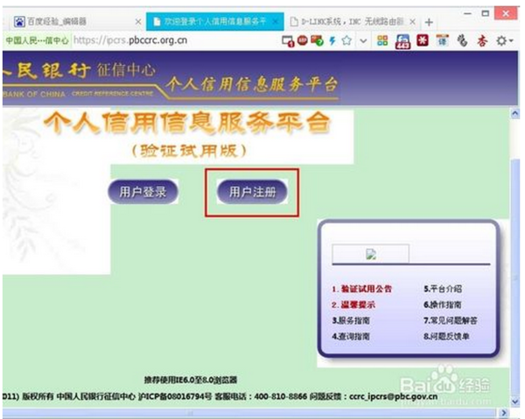Click the 中国人民…信中心 site identity label

tap(37, 40)
